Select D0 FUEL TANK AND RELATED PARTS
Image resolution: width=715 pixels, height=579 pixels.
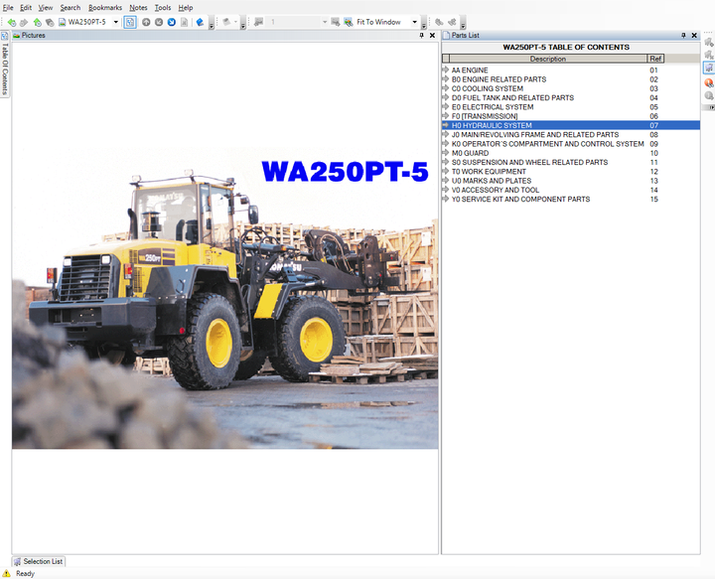pos(512,97)
